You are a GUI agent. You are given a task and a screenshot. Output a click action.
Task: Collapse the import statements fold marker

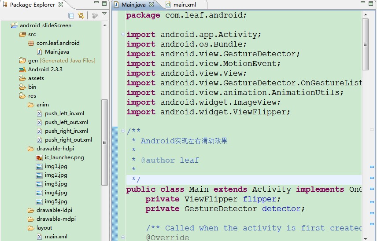[x=123, y=35]
